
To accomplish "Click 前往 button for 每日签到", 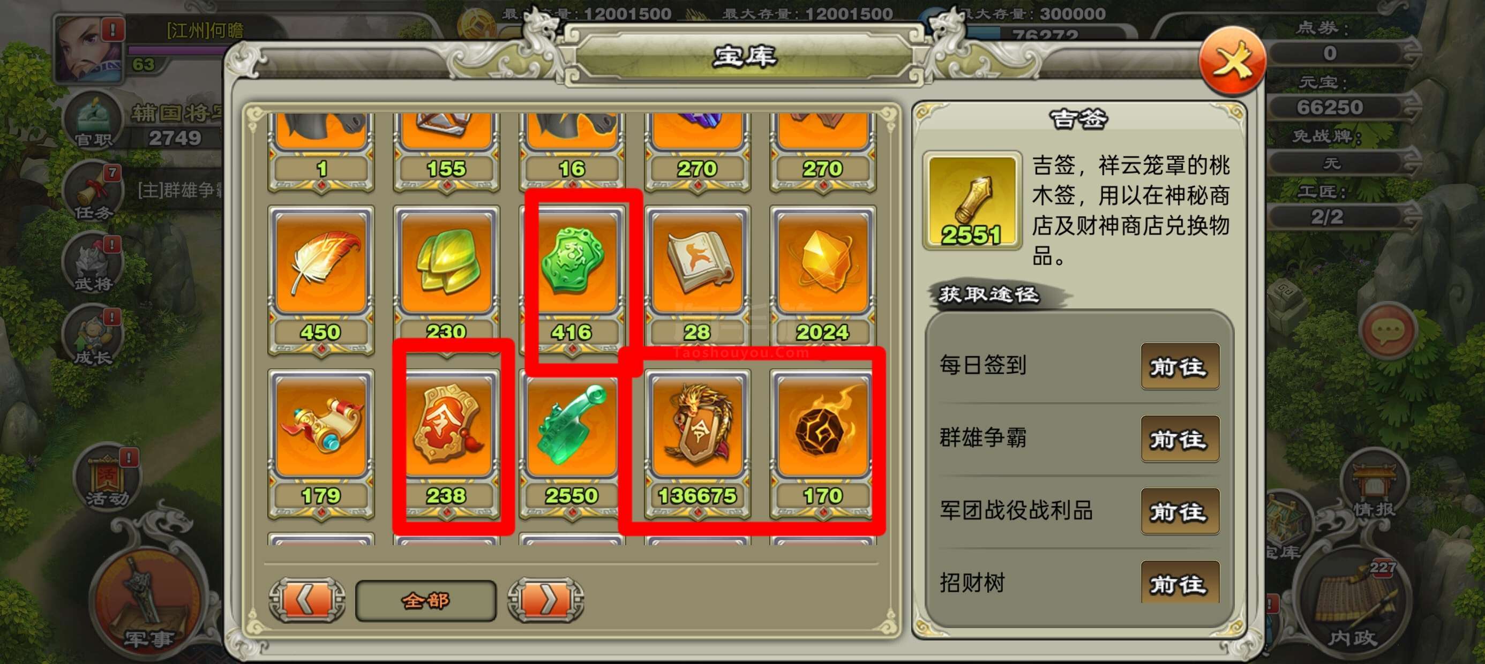I will click(1180, 366).
